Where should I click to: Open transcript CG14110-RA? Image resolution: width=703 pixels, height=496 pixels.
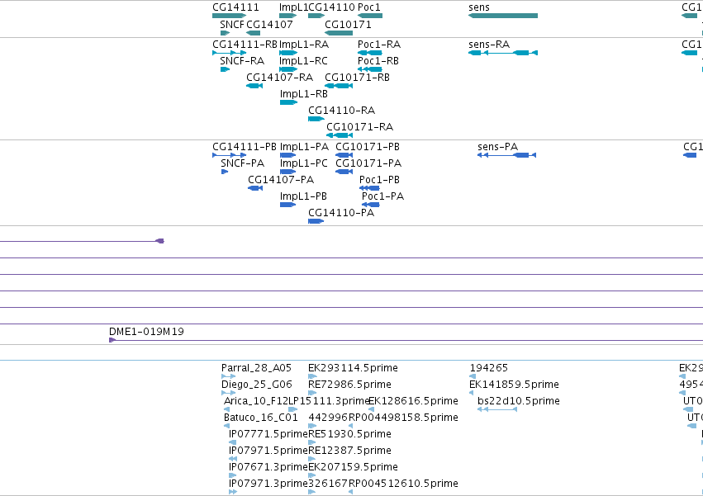316,119
